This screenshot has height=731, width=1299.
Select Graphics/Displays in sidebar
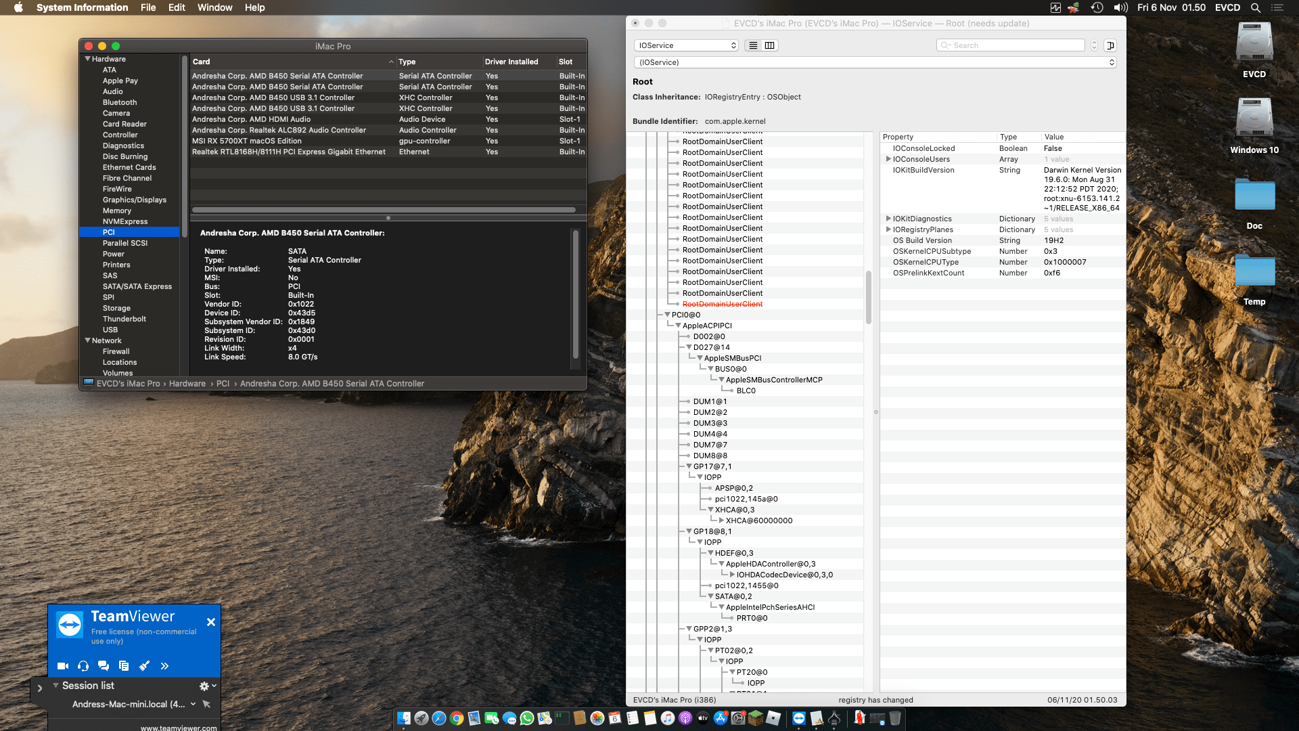pos(134,200)
